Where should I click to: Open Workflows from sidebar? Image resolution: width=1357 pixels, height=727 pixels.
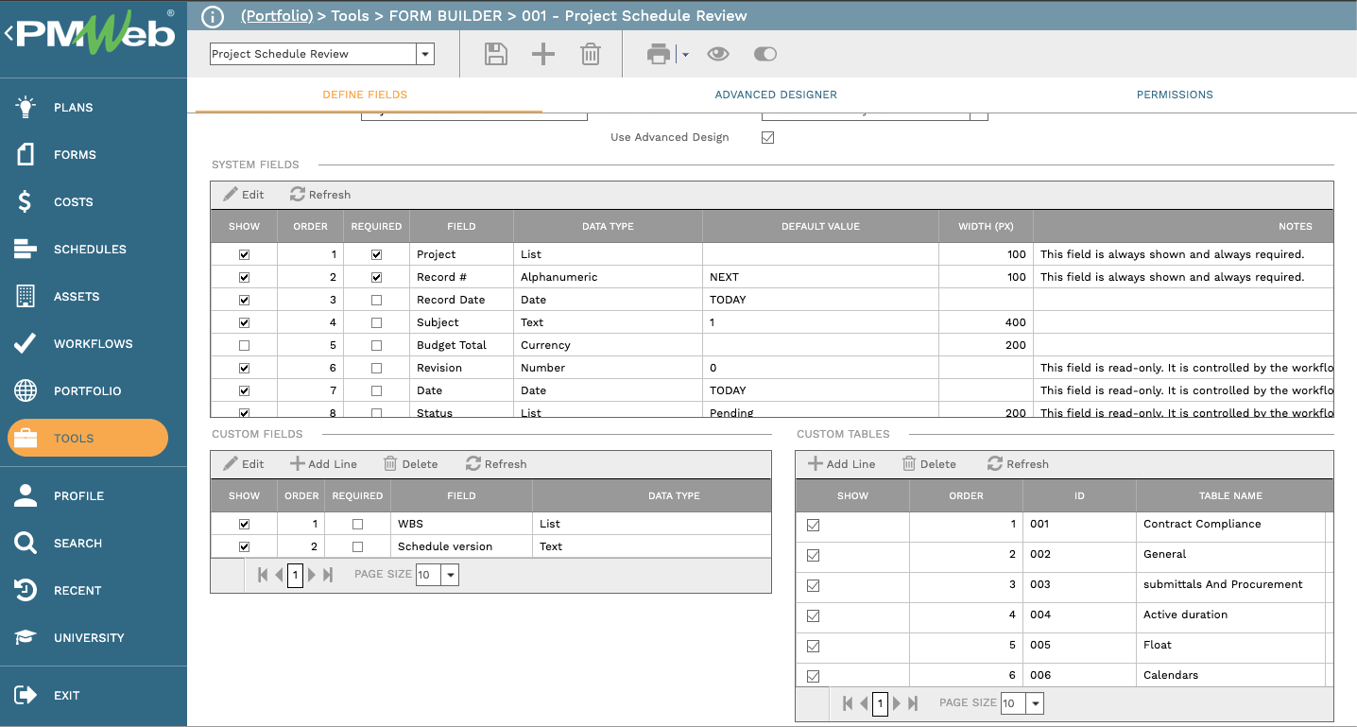tap(94, 343)
